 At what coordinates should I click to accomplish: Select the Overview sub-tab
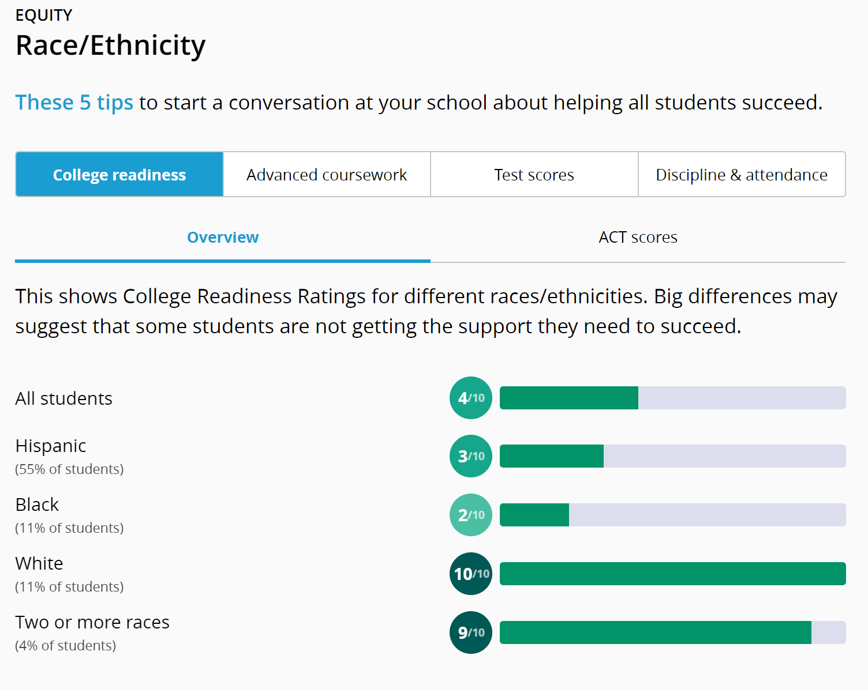(x=223, y=238)
